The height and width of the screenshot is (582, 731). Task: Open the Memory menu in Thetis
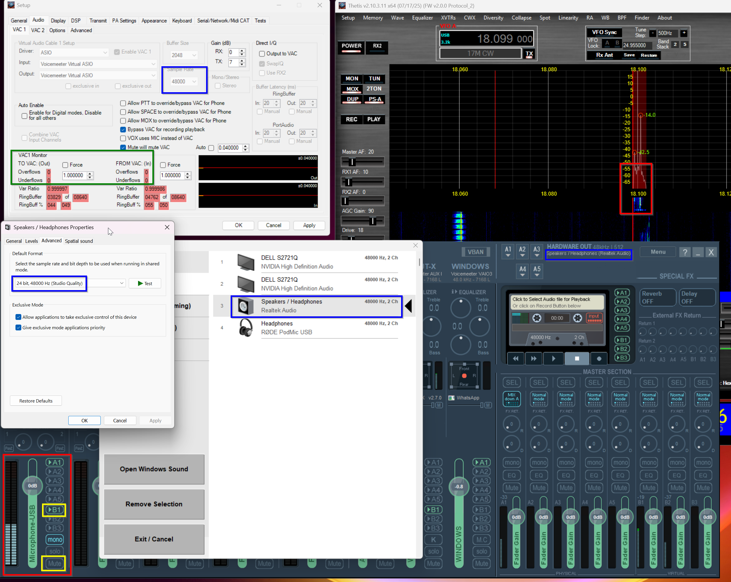373,18
